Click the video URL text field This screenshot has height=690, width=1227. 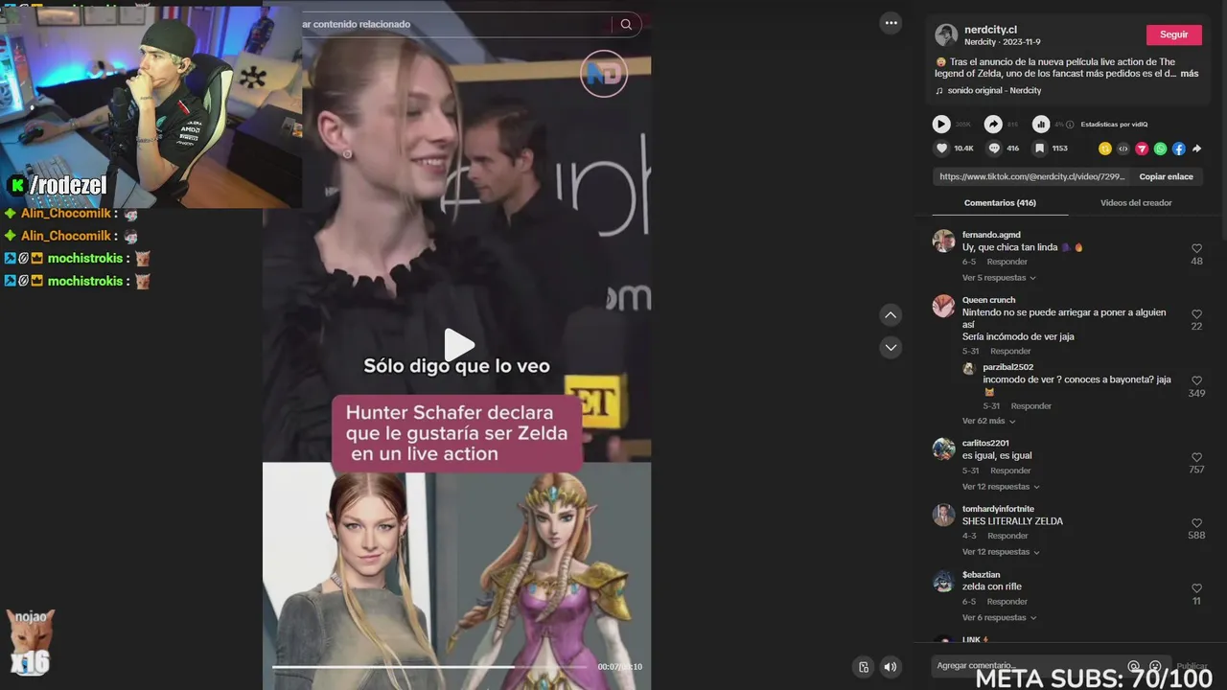pos(1032,176)
